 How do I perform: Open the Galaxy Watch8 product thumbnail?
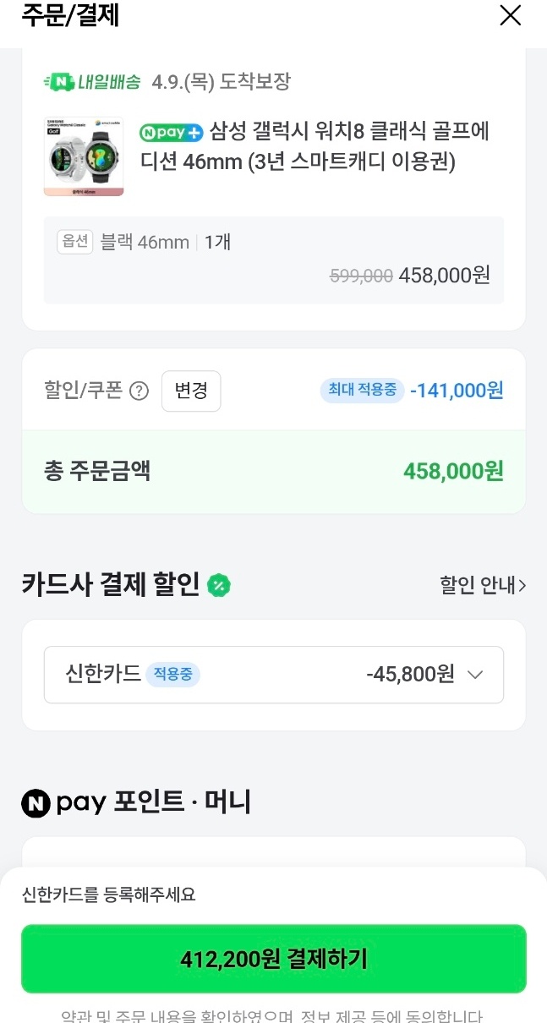(84, 156)
